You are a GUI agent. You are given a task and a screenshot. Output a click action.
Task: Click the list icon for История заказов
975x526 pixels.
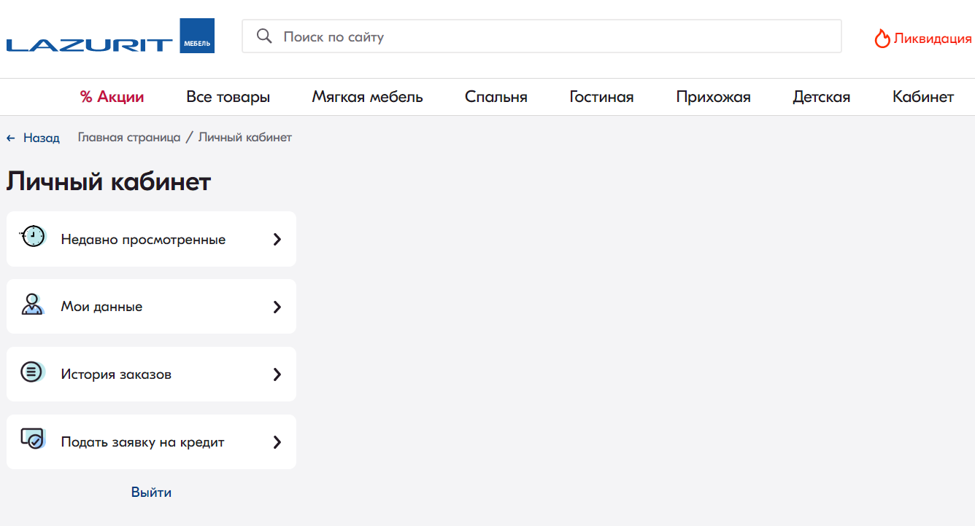33,372
